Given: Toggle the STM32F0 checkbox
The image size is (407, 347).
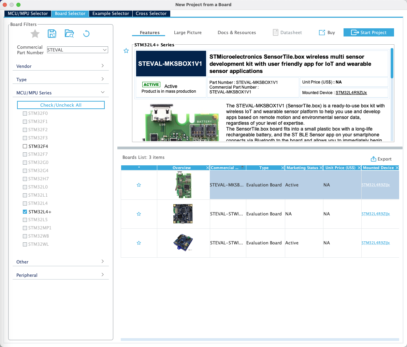Looking at the screenshot, I should [25, 113].
